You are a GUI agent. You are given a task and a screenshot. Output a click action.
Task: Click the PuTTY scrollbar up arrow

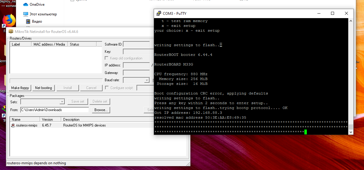350,21
